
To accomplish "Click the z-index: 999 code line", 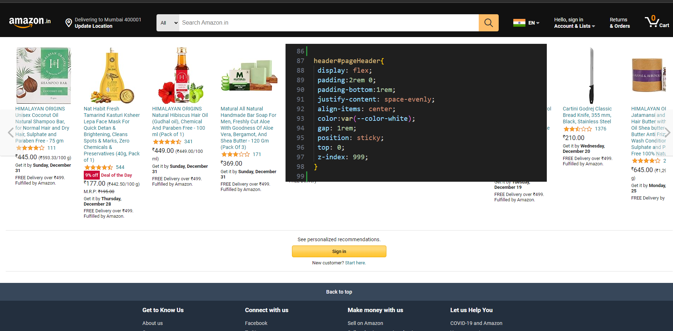I will (343, 157).
